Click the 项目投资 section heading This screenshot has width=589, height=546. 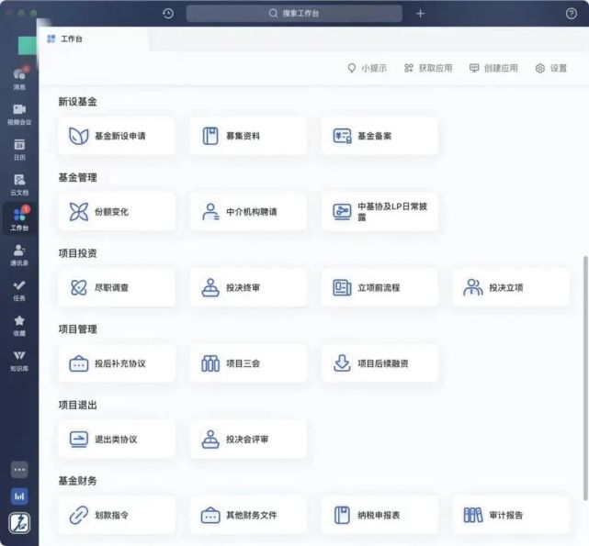coord(77,253)
